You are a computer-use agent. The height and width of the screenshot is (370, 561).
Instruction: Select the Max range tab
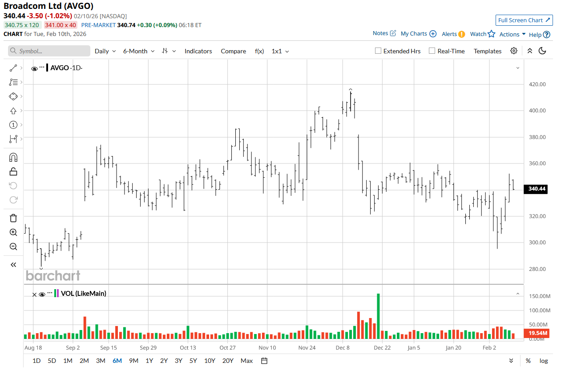click(246, 361)
